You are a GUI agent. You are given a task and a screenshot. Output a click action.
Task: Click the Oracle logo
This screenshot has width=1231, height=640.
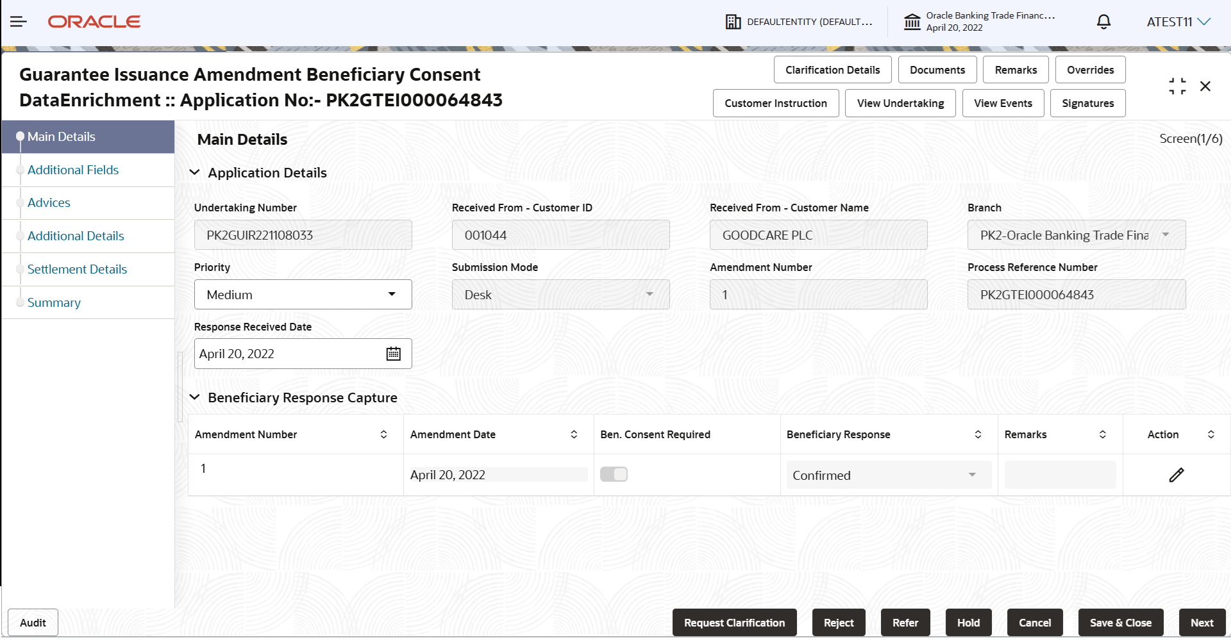94,22
